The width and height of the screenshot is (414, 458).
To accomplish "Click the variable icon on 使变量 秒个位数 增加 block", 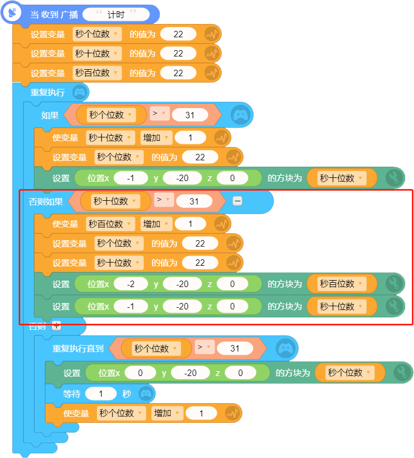I will tap(232, 413).
